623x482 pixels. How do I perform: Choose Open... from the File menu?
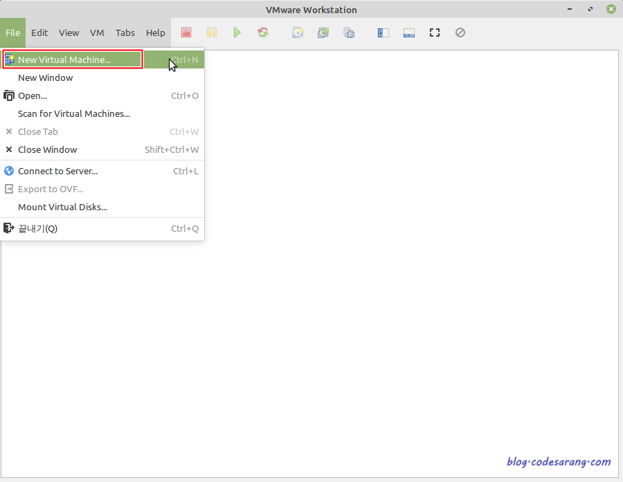coord(102,95)
